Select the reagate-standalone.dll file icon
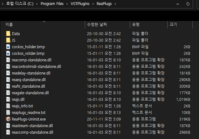Screen dimensions: 199x139 [8, 93]
